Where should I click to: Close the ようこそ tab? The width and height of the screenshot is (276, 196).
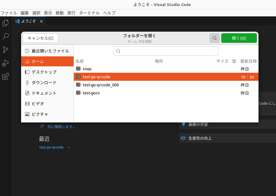tap(41, 21)
